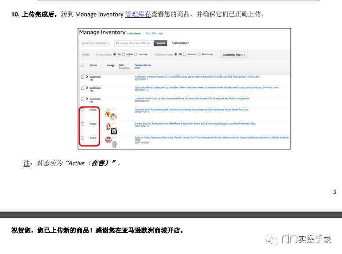Tick the select-all checkbox in table header

82,65
